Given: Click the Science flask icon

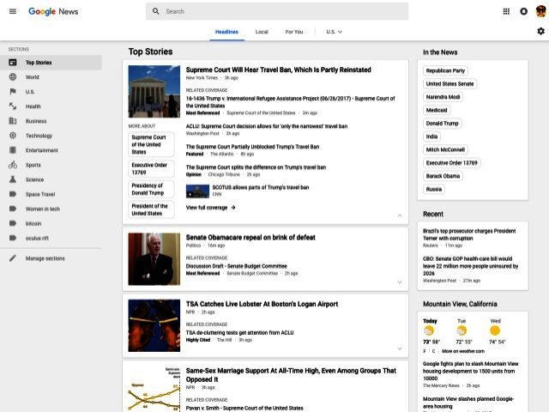Looking at the screenshot, I should [x=13, y=179].
